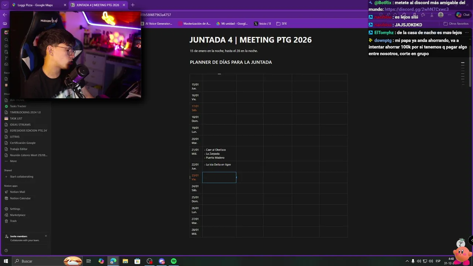Open Notion Marketplace
The image size is (473, 266).
click(x=26, y=215)
